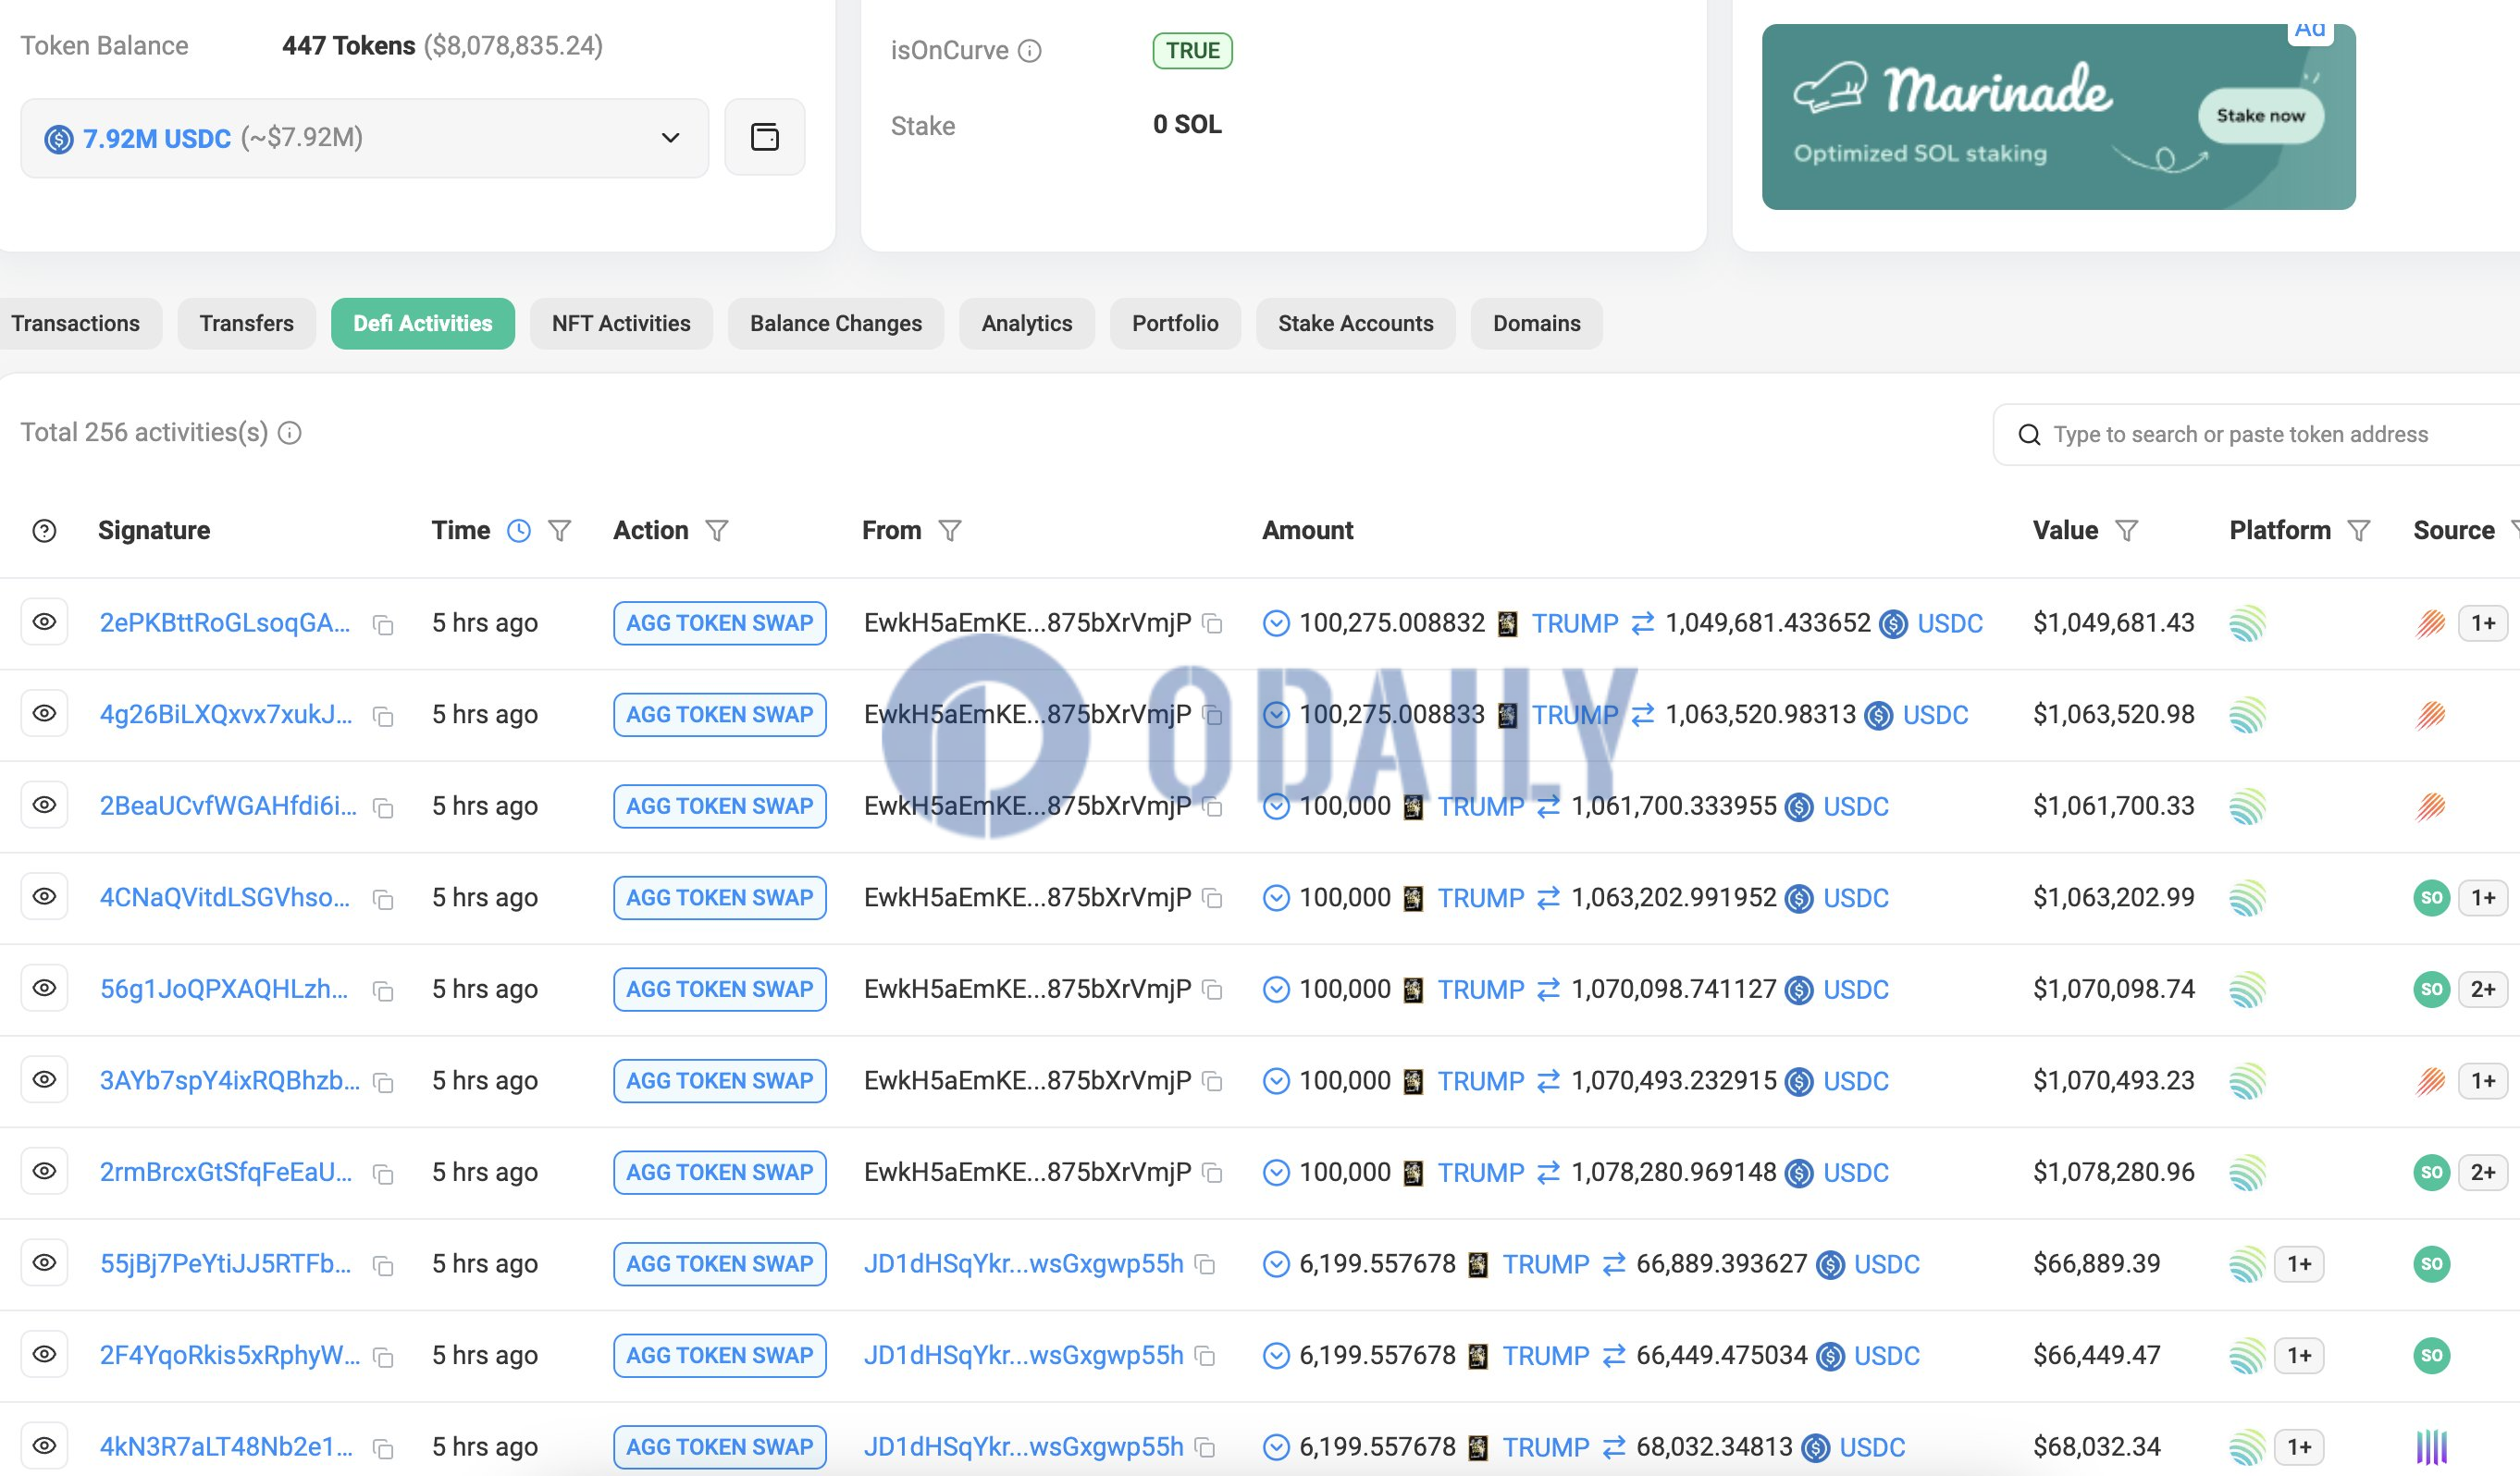Expand 1+ sources badge in $1,049,681.43 row
This screenshot has width=2520, height=1476.
coord(2483,623)
